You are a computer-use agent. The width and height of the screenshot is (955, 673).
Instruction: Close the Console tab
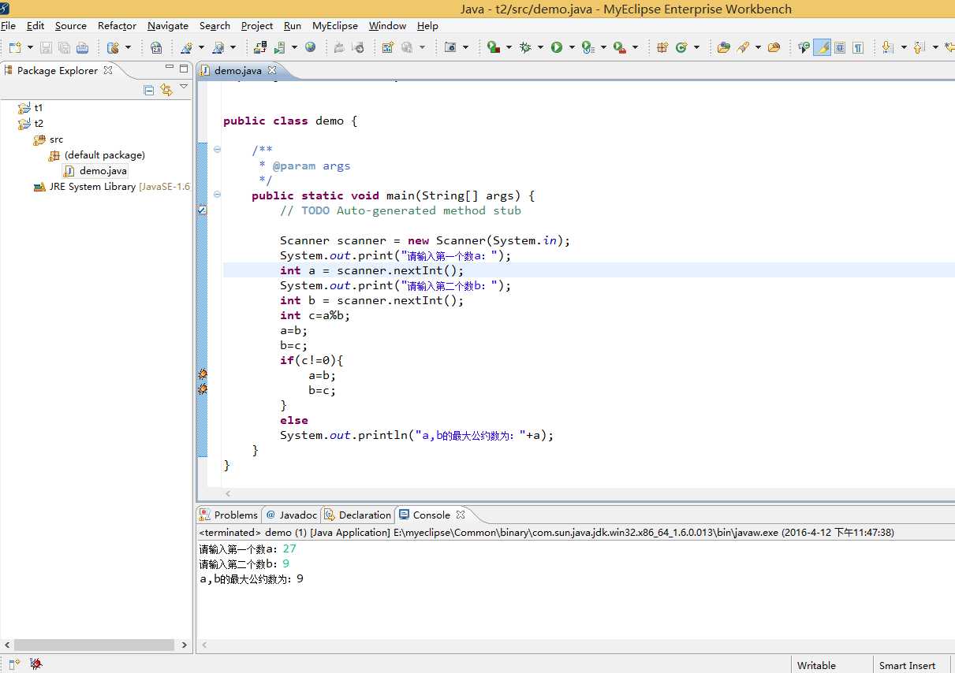click(461, 515)
